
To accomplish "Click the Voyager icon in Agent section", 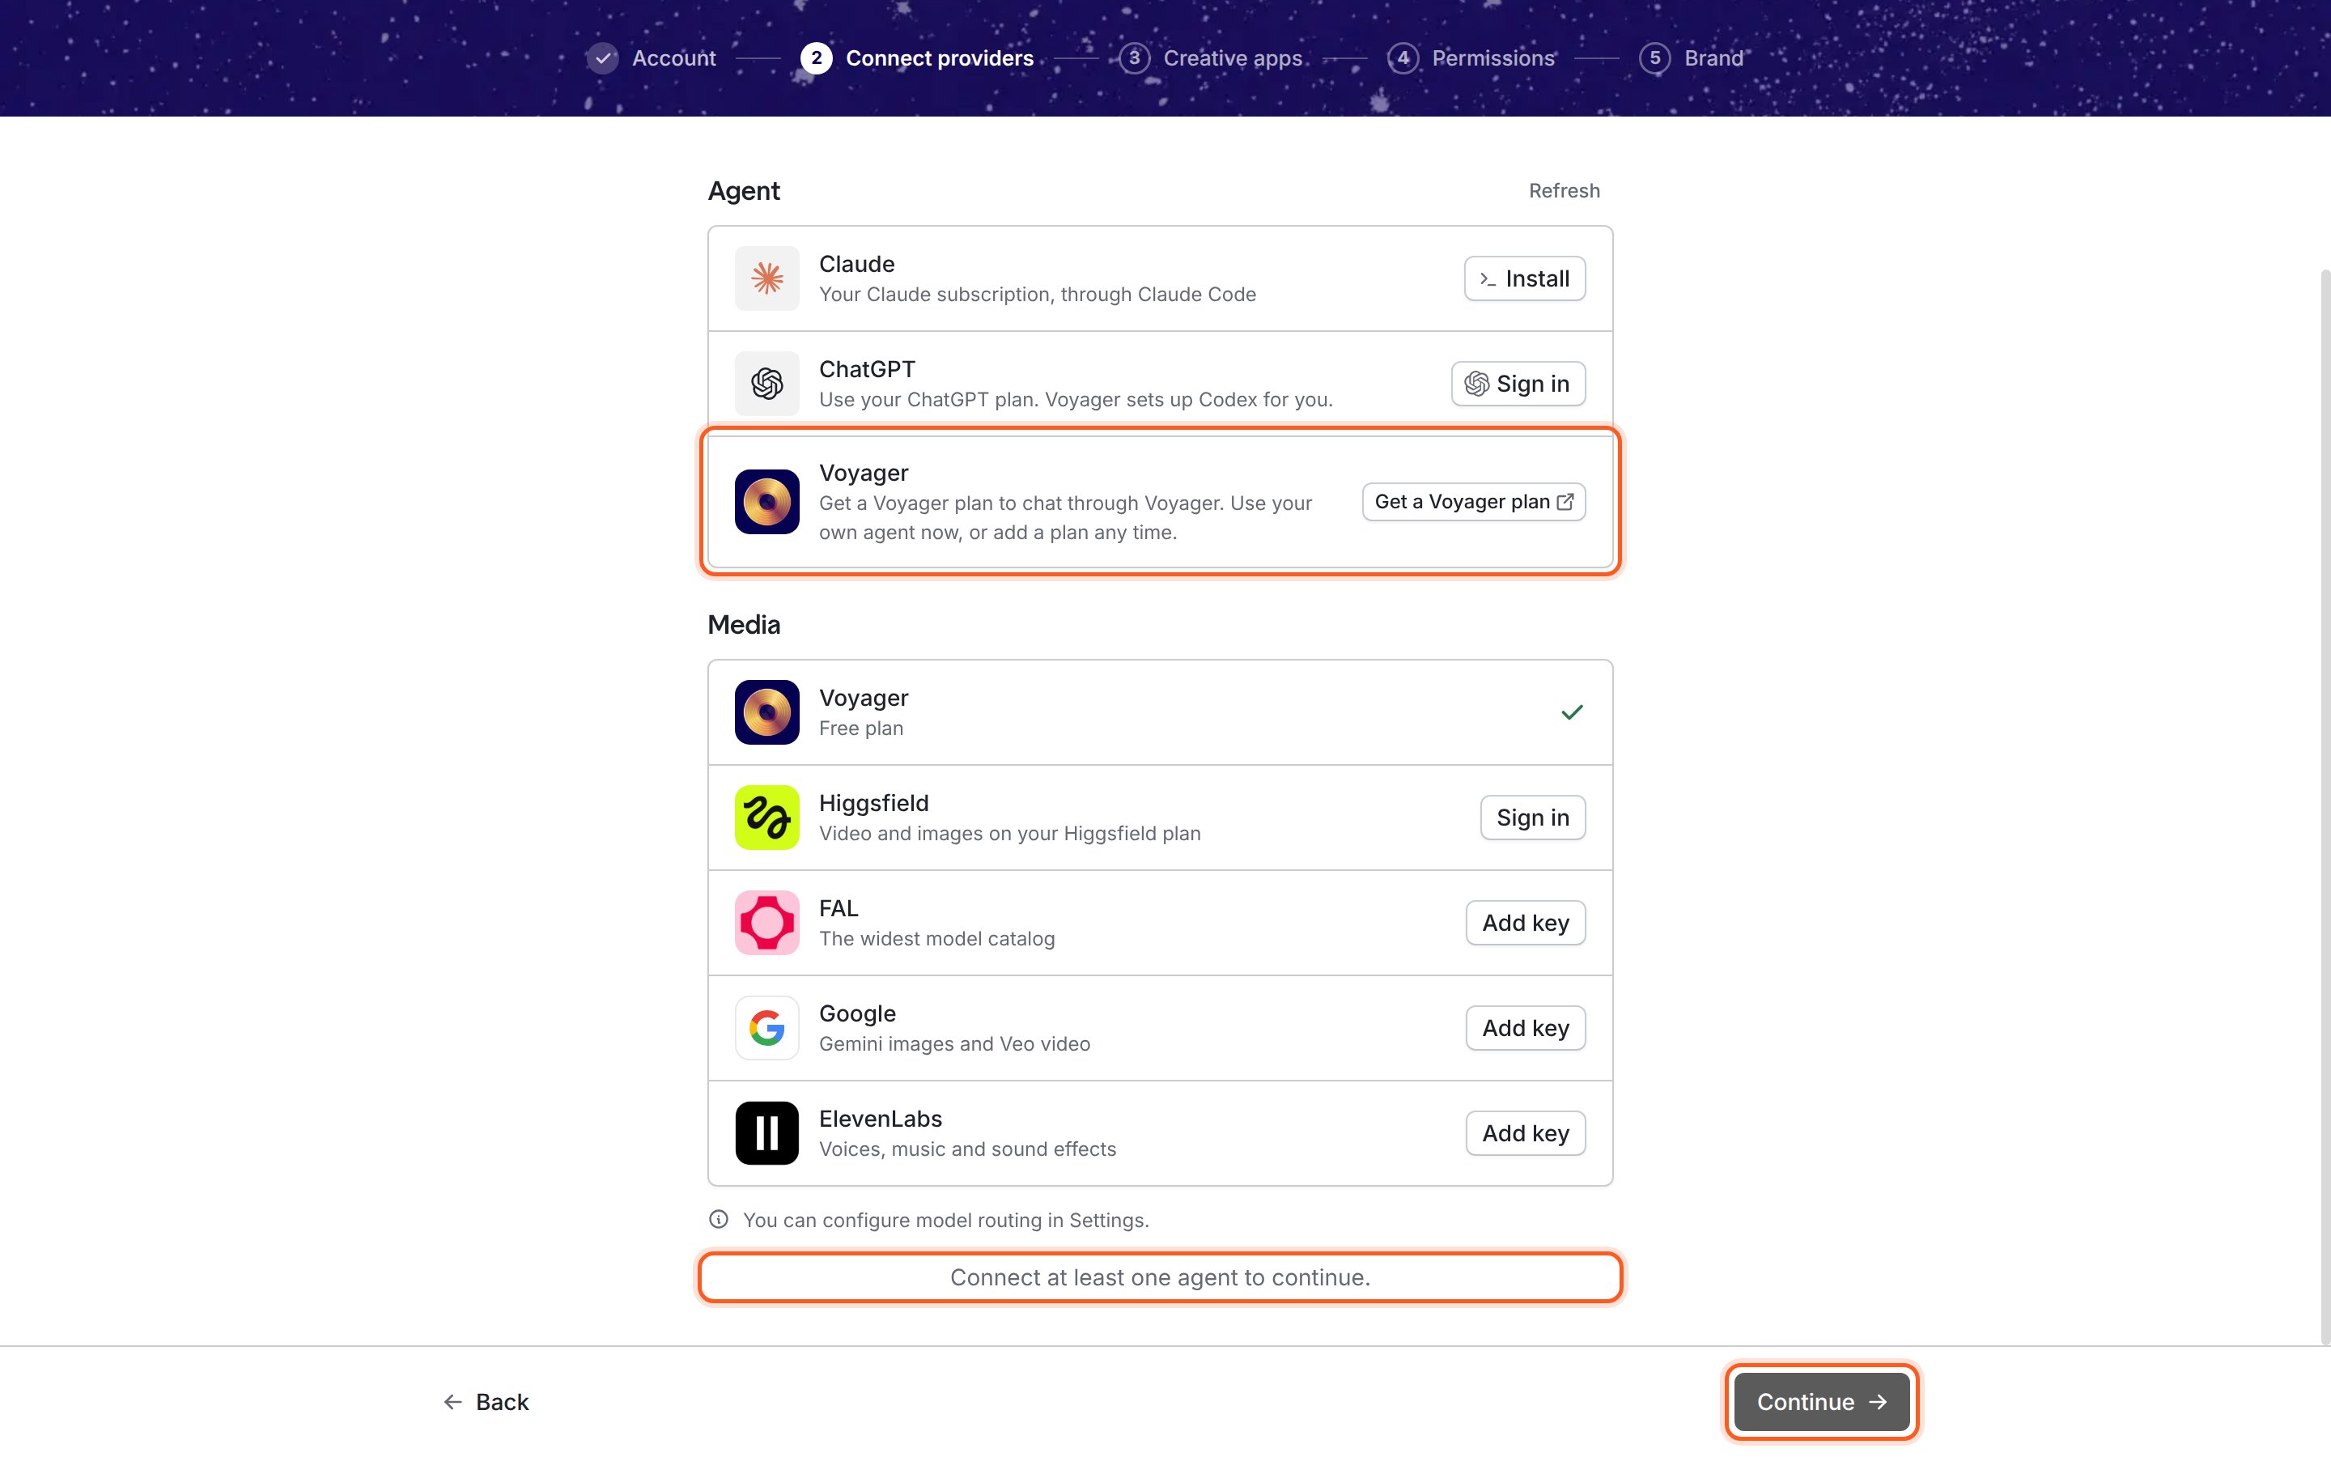I will tap(766, 502).
